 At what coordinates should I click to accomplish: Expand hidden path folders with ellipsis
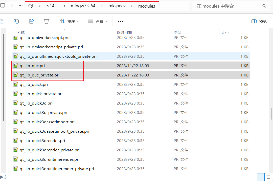20,6
